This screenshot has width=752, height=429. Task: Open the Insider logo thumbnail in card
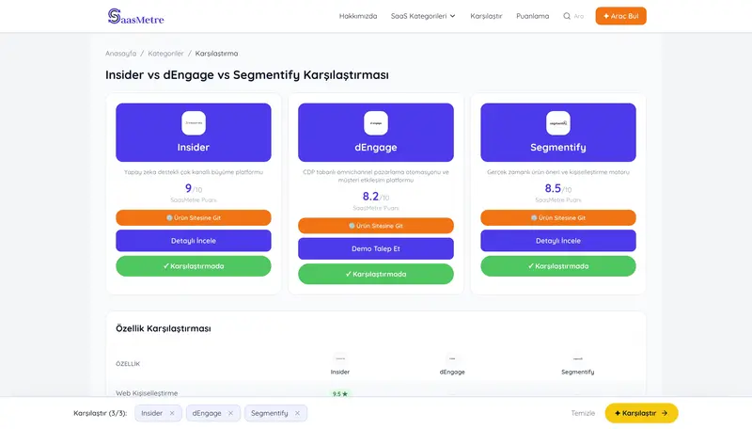[194, 123]
